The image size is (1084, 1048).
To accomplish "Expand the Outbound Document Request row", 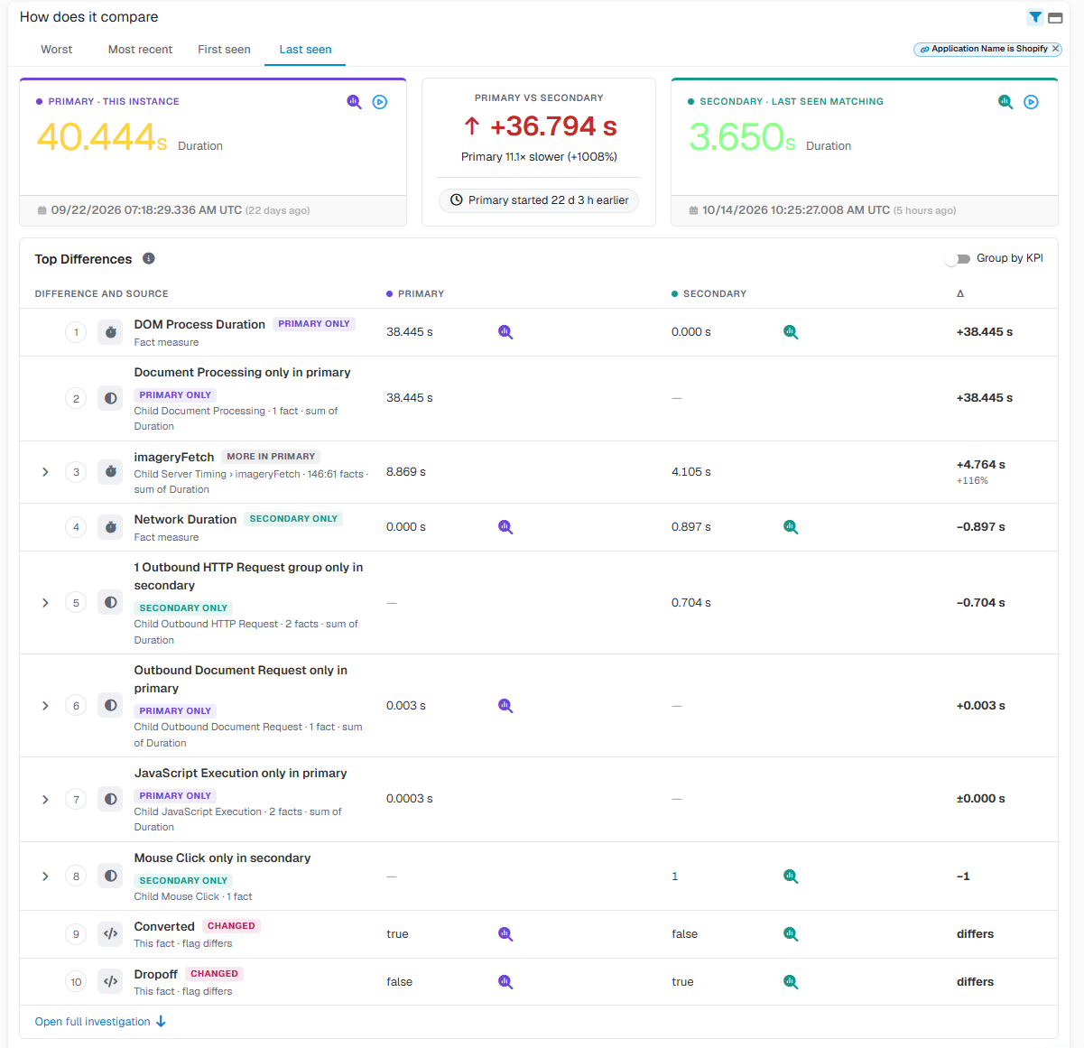I will point(45,706).
